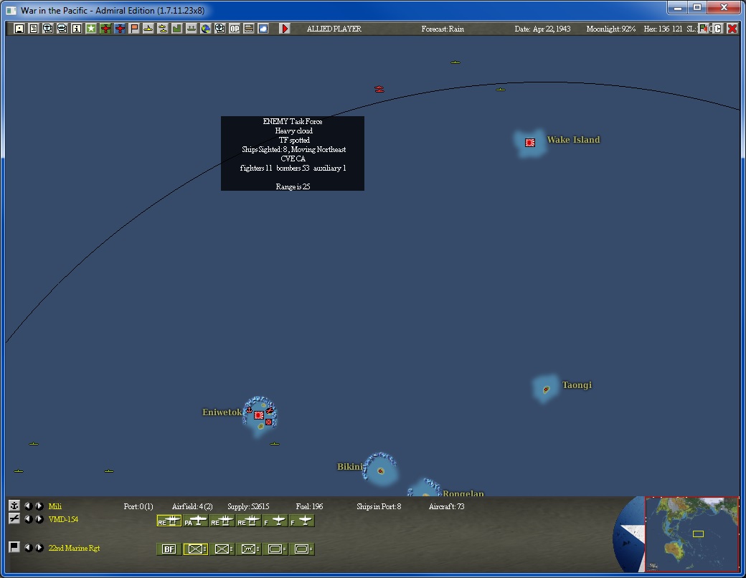The height and width of the screenshot is (578, 746).
Task: Click the green star toolbar icon
Action: coord(91,29)
